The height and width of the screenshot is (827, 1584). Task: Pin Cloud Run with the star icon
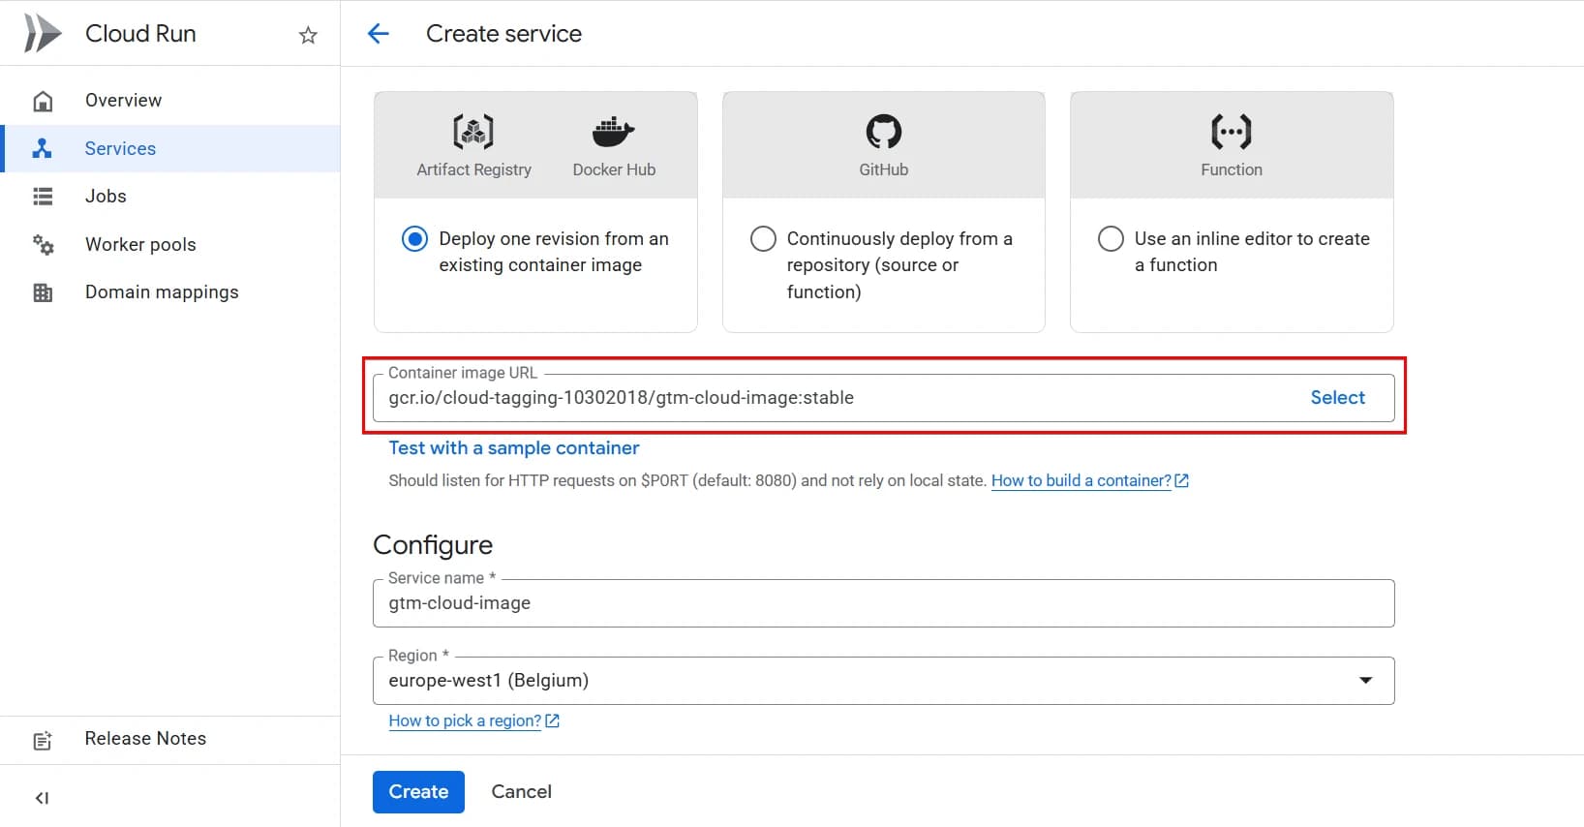[308, 36]
